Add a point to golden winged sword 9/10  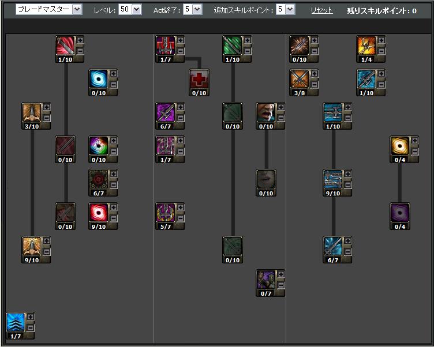47,241
